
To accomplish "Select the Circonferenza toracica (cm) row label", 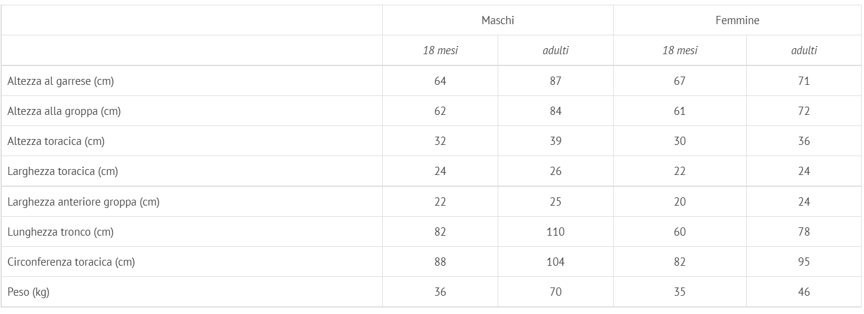I will (71, 262).
